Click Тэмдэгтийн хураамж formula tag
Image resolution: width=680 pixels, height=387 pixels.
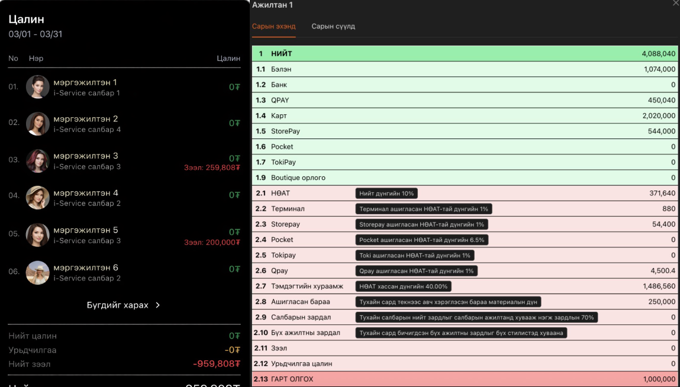[x=404, y=286]
